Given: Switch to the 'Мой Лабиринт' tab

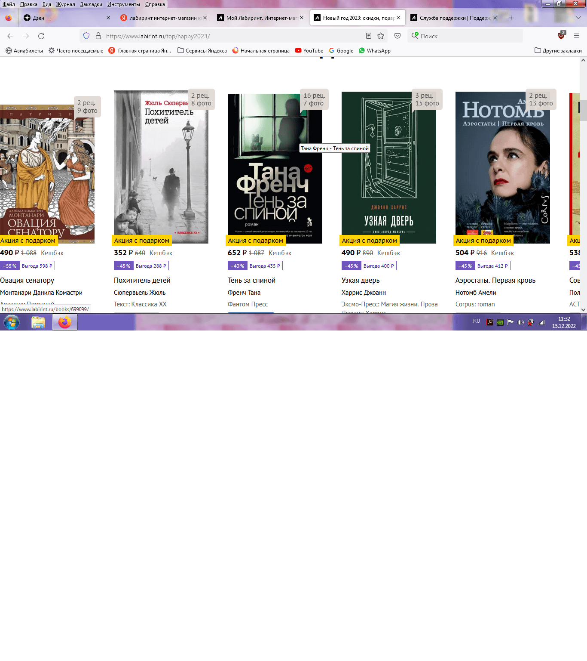Looking at the screenshot, I should click(260, 18).
